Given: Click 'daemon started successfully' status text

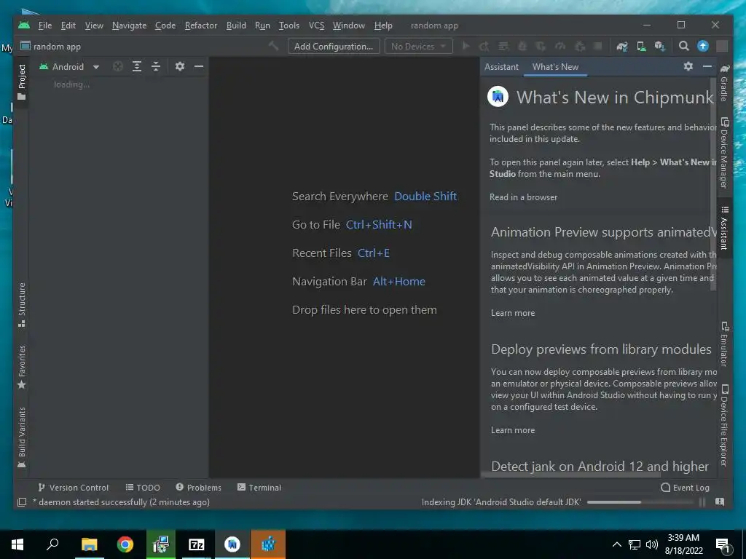Looking at the screenshot, I should (x=122, y=502).
